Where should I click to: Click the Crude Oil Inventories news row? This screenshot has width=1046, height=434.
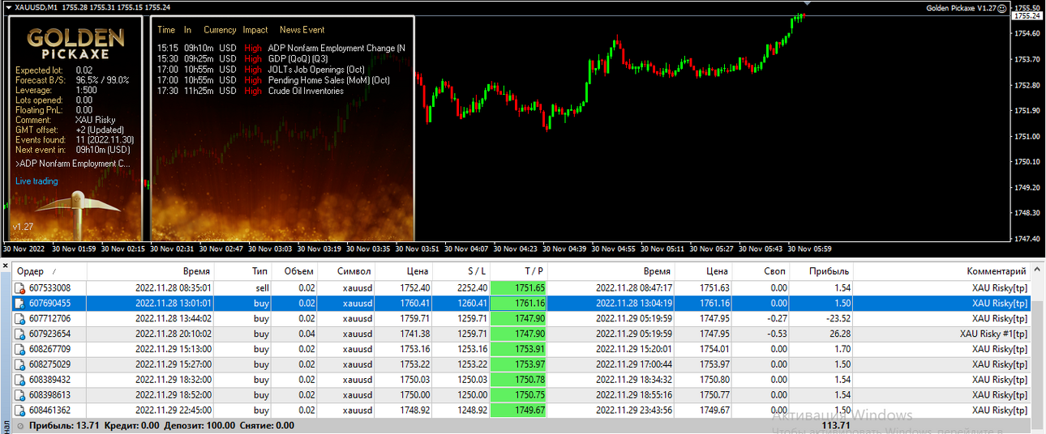pos(250,91)
